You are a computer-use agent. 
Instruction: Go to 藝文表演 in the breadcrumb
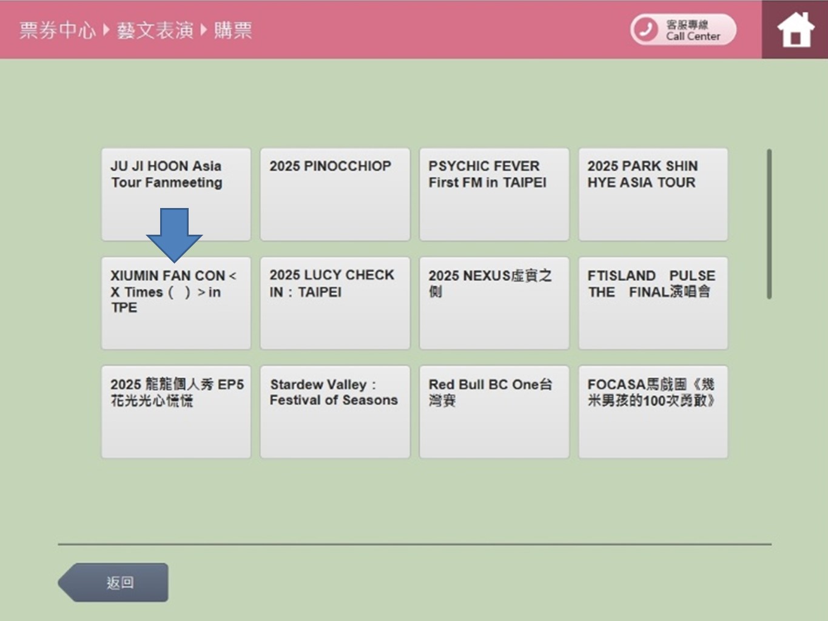coord(155,30)
